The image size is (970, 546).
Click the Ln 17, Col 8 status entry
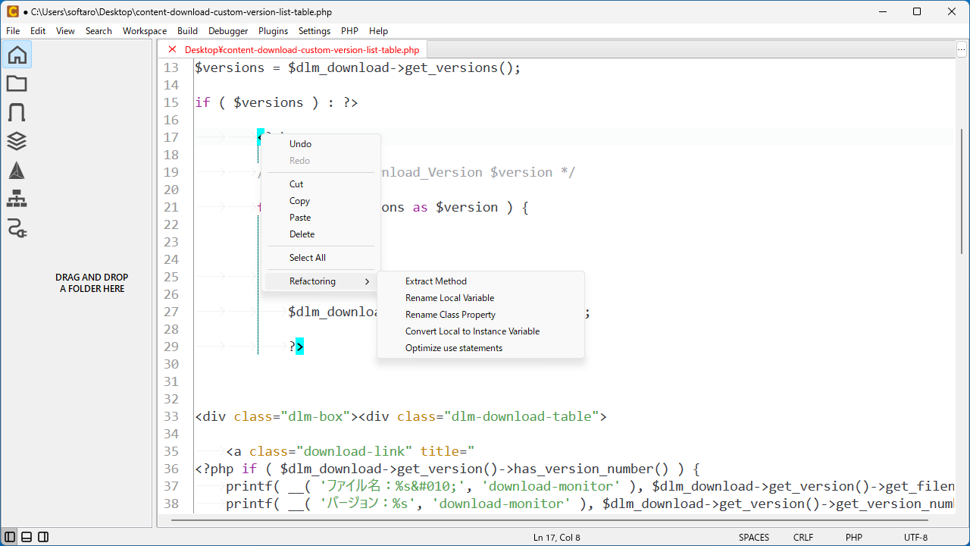click(557, 538)
